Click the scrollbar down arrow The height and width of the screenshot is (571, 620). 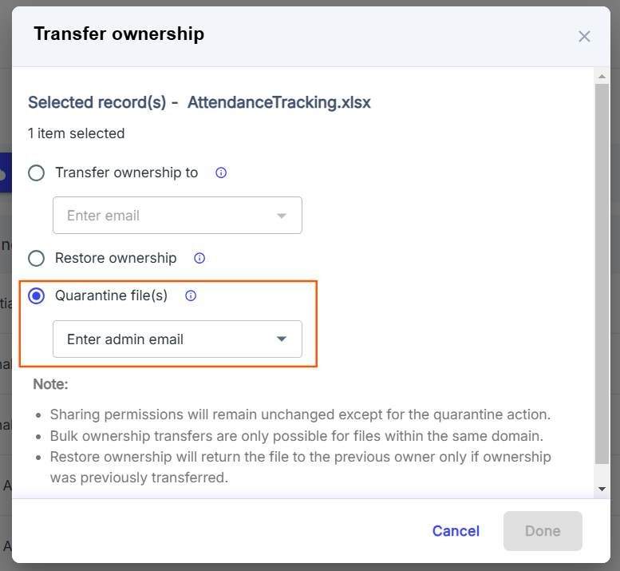602,489
